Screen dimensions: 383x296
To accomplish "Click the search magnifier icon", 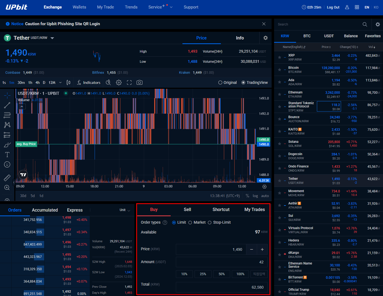I will tap(365, 24).
